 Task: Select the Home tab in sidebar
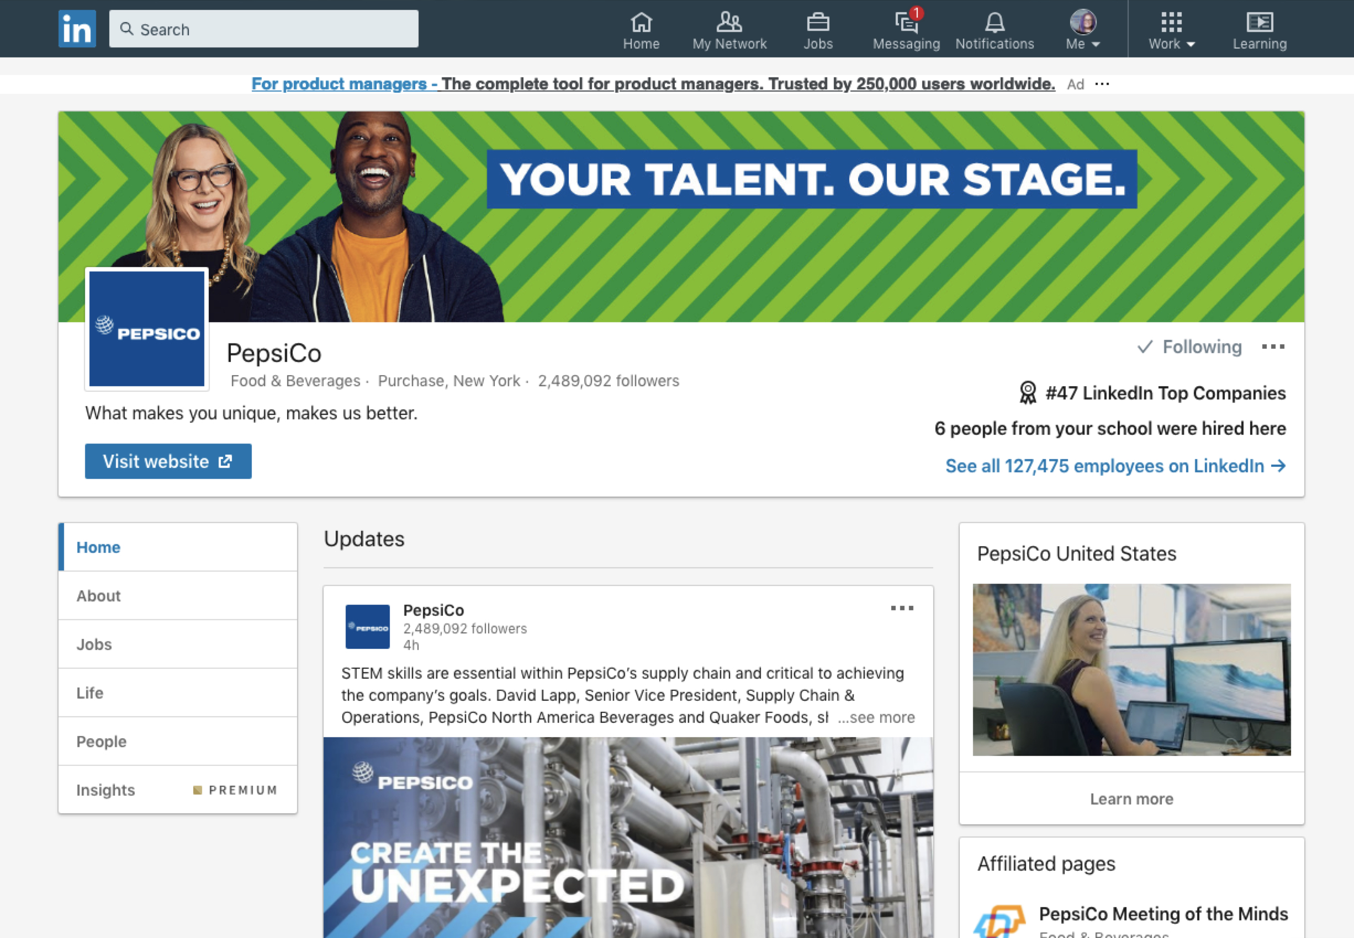pyautogui.click(x=178, y=547)
